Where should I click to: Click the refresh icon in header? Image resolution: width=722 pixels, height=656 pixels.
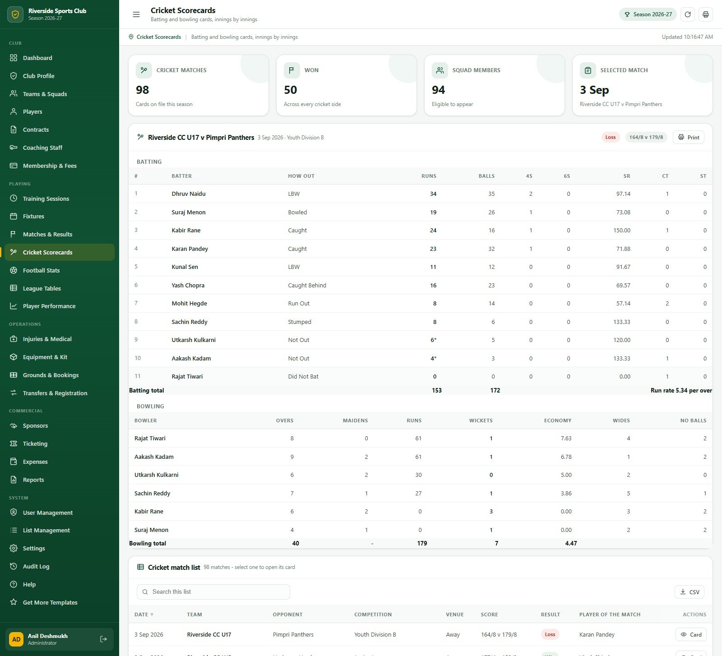coord(688,14)
